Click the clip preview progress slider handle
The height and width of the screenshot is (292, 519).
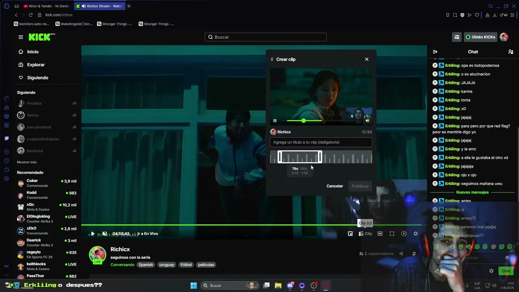(x=303, y=120)
